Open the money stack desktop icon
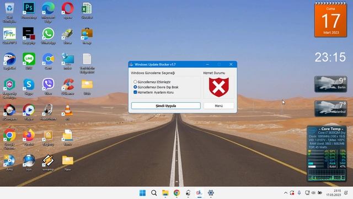This screenshot has width=353, height=199. click(x=67, y=36)
